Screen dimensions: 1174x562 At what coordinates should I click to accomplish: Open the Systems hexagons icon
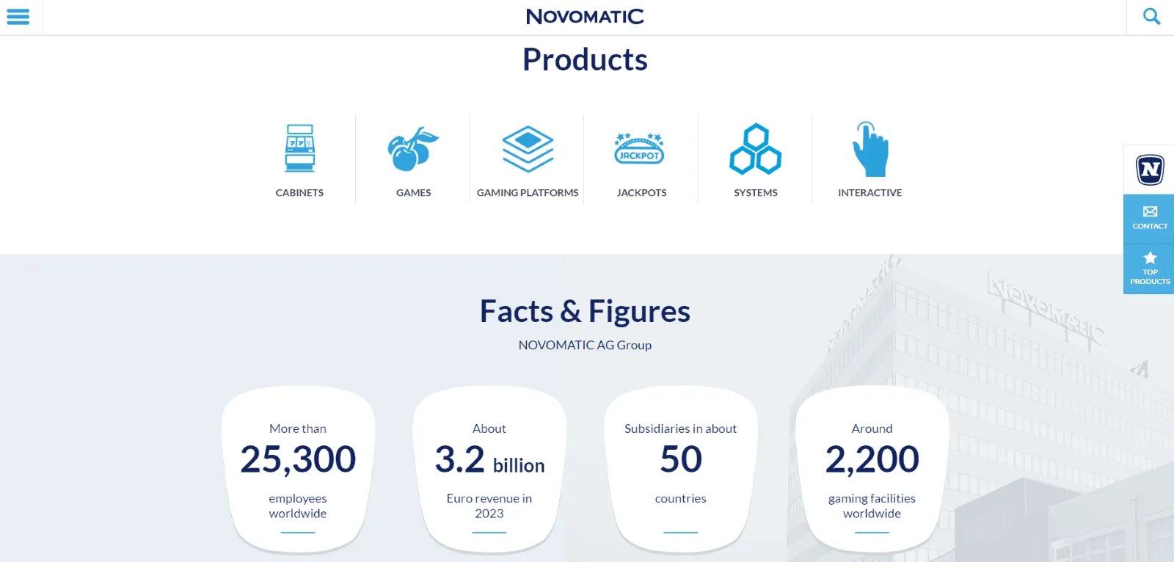756,149
